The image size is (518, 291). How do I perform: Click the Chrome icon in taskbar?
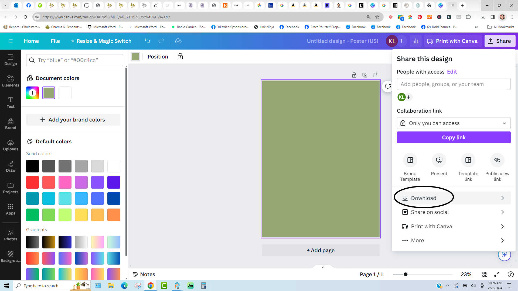pos(151,286)
